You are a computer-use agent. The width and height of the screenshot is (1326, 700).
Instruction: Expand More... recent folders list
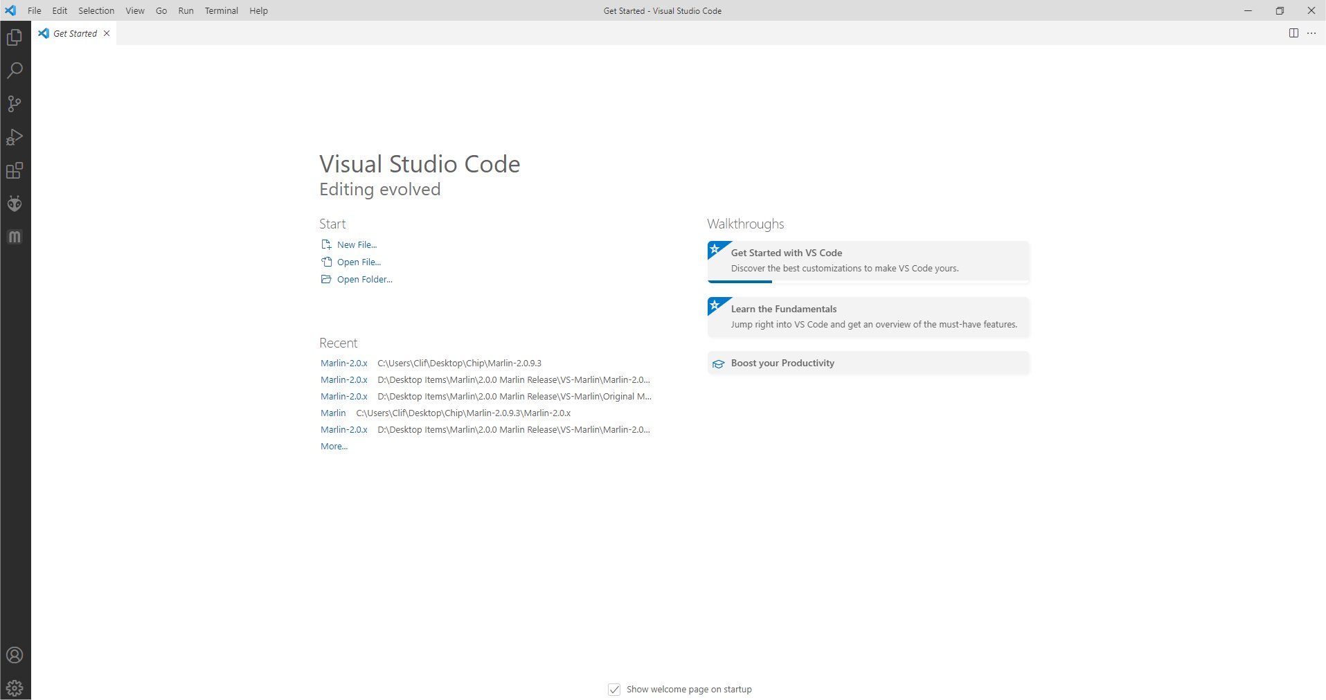tap(334, 447)
